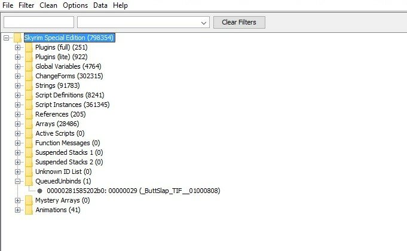Expand the ChangeForms node
This screenshot has width=407, height=251.
click(17, 76)
